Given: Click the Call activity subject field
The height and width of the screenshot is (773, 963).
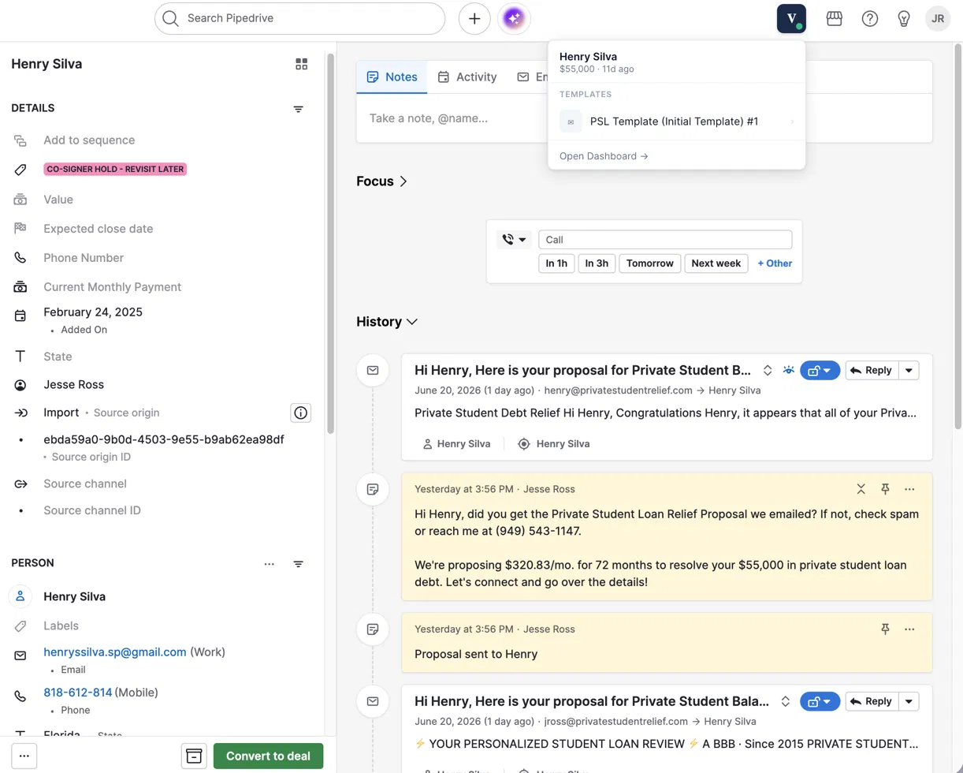Looking at the screenshot, I should 665,240.
